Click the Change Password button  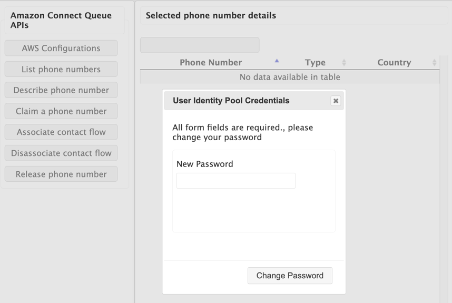click(290, 276)
